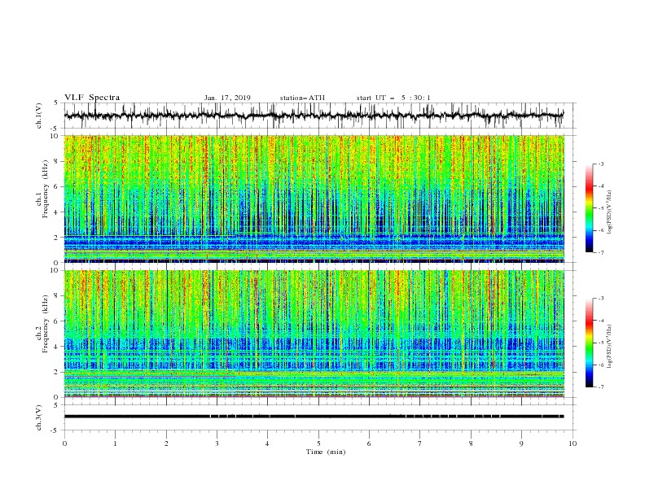Click the '6' tick on ch.1 frequency axis
This screenshot has height=498, width=645.
click(57, 187)
